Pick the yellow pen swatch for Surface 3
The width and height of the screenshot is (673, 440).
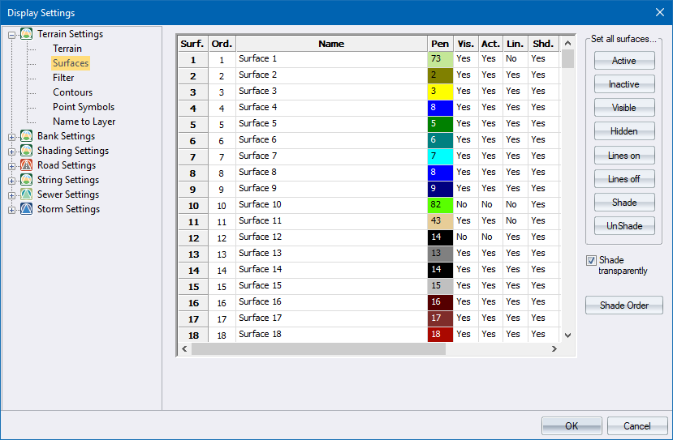point(439,92)
